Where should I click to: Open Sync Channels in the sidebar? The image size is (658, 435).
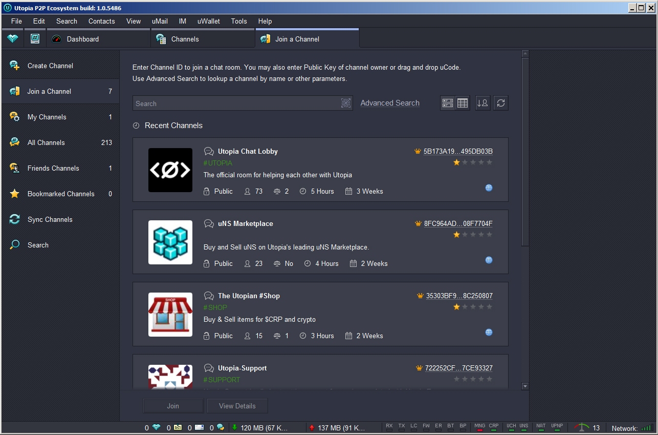point(61,219)
